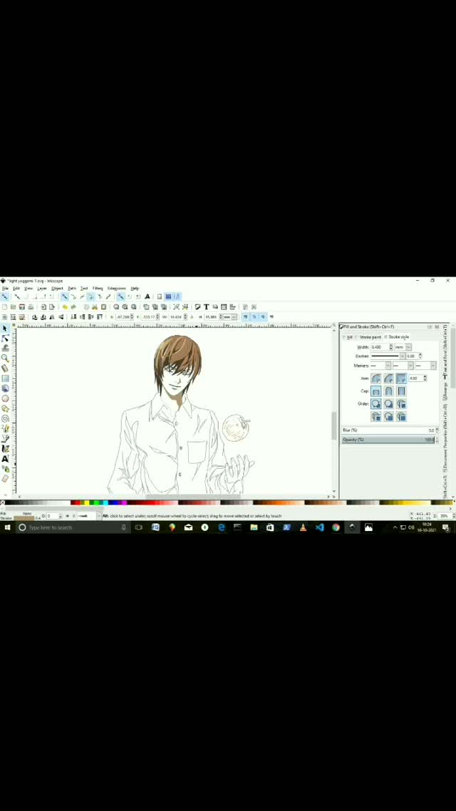Toggle enable snapping button
This screenshot has width=456, height=811.
(4, 296)
